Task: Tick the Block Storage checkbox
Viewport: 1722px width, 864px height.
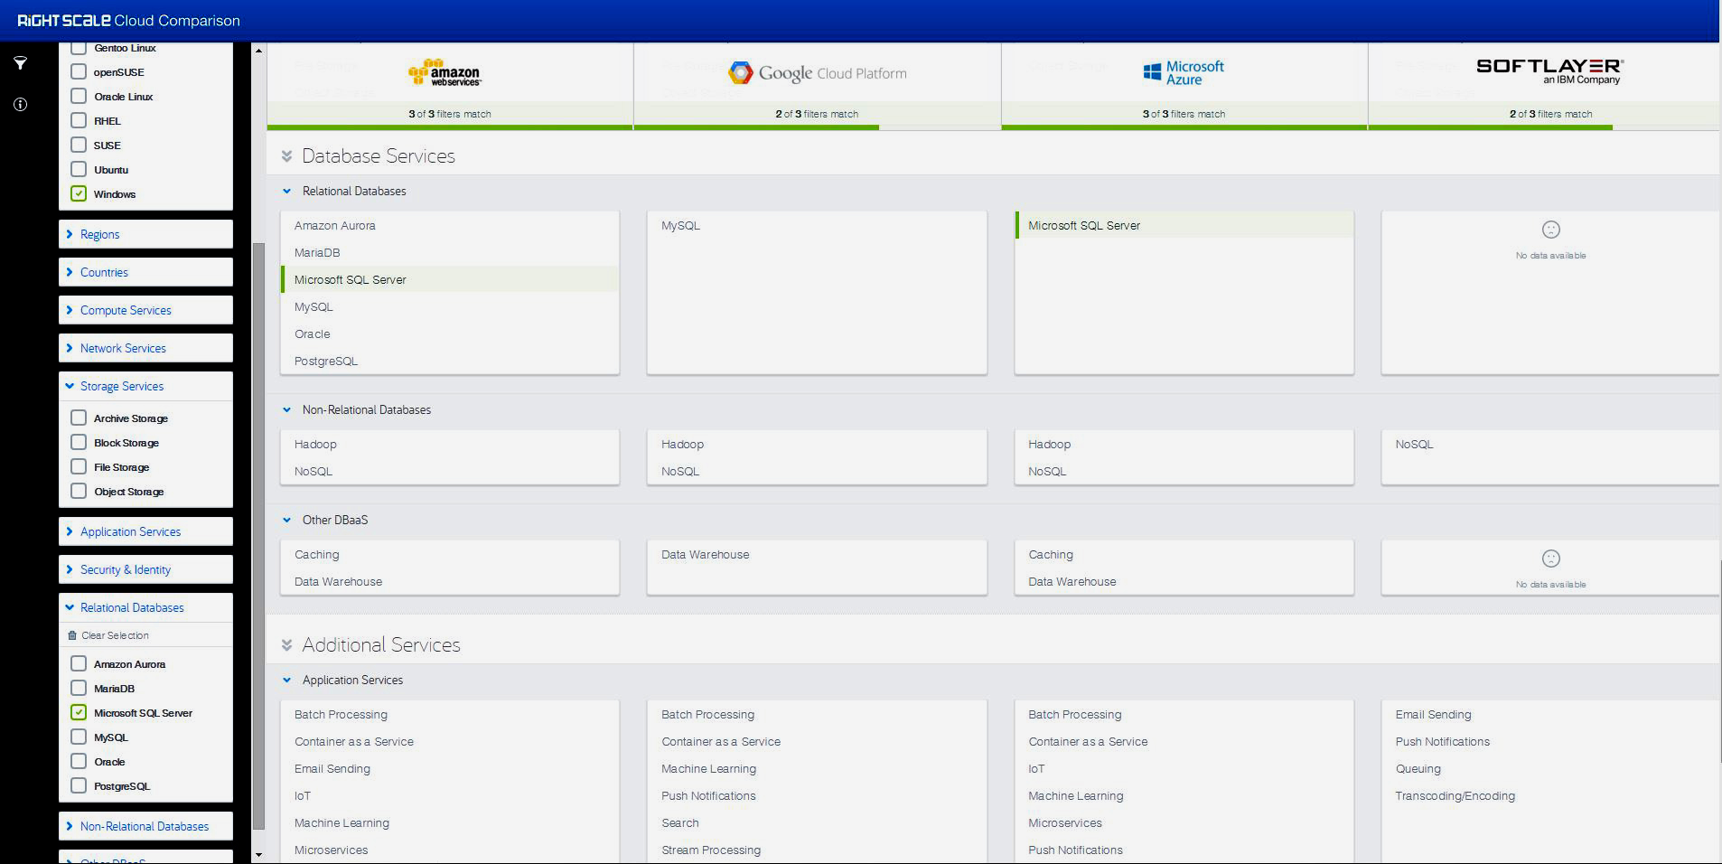Action: point(79,442)
